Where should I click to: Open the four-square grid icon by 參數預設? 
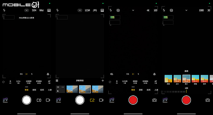(x=57, y=81)
